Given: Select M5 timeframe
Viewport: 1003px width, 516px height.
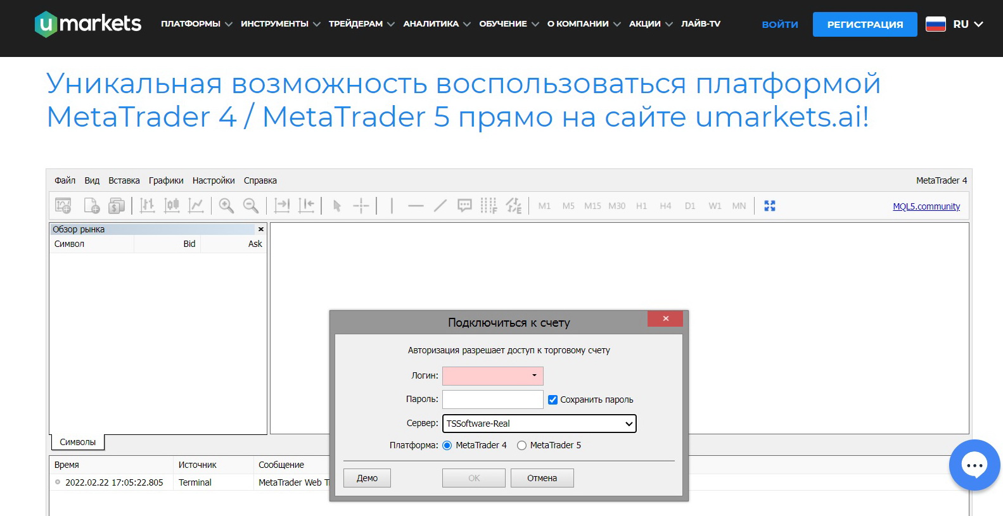Looking at the screenshot, I should [x=568, y=206].
